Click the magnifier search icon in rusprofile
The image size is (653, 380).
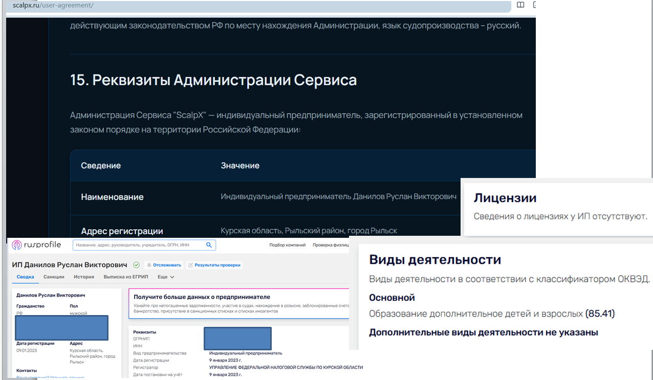209,245
